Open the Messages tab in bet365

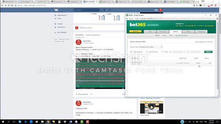tap(201, 32)
